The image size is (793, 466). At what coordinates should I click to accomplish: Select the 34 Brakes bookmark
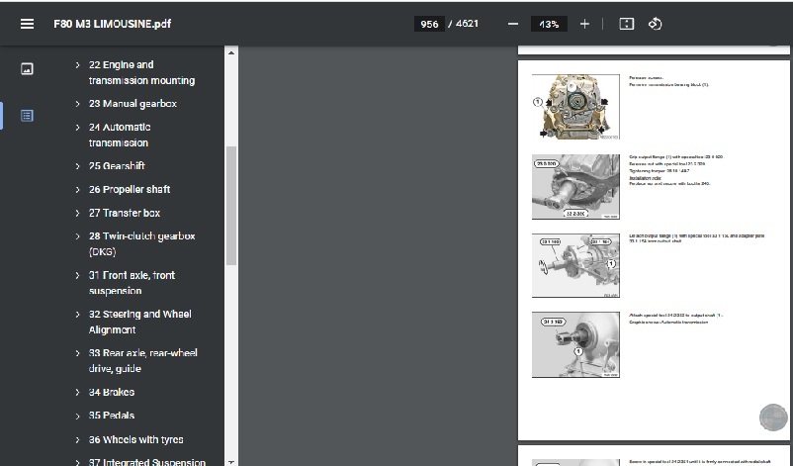point(112,392)
